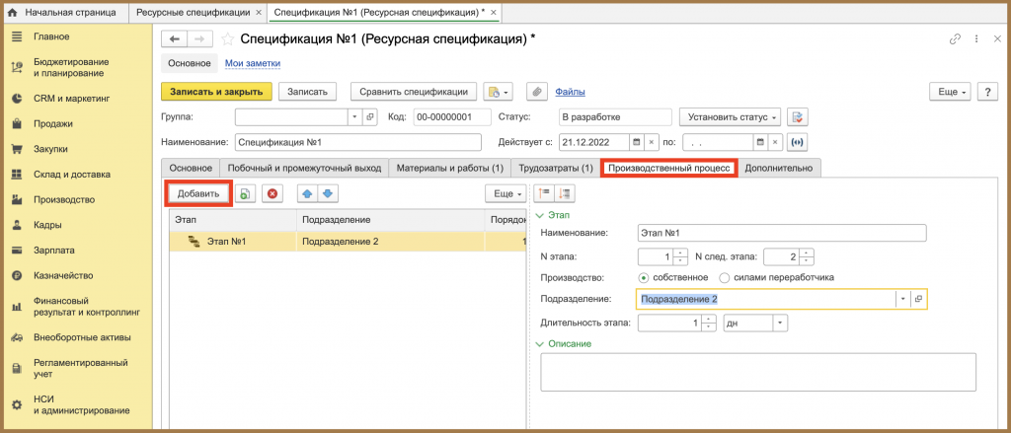Image resolution: width=1011 pixels, height=433 pixels.
Task: Open CRM и маркетинг section
Action: pos(72,99)
